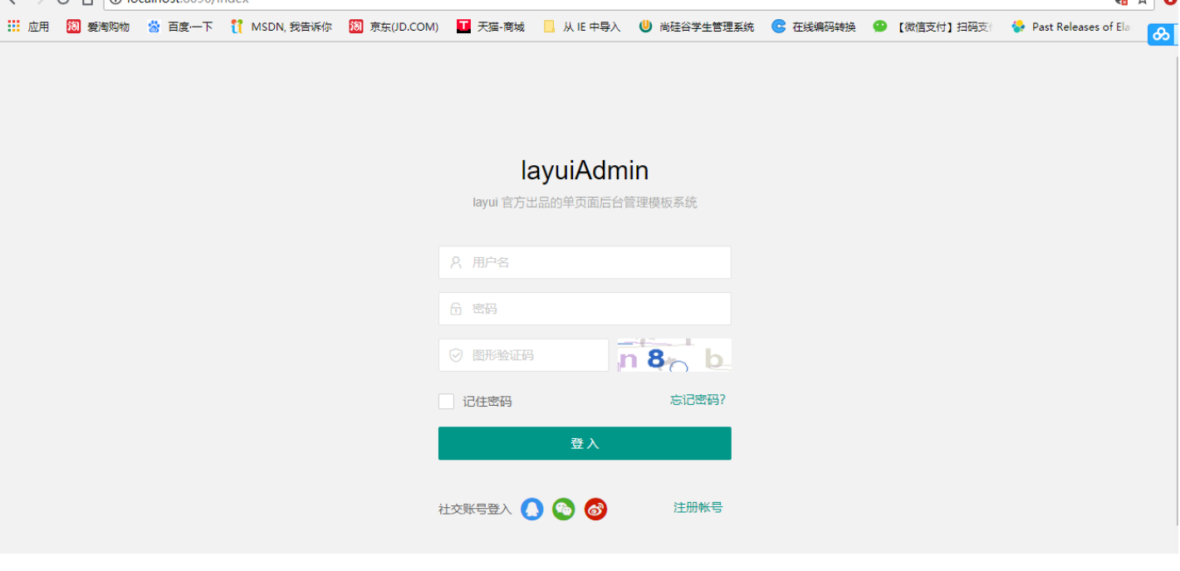Open the 微信支付 扫码支付 bookmark
The image size is (1180, 571).
tap(932, 27)
